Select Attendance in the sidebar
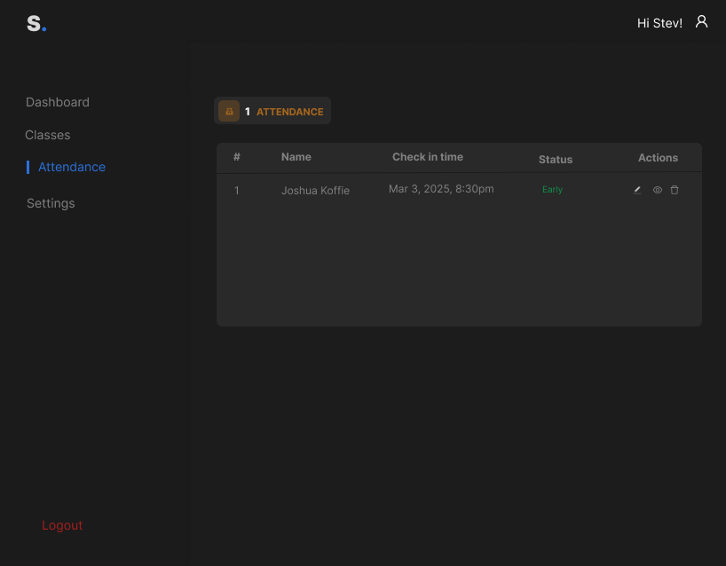The image size is (726, 566). (x=72, y=167)
